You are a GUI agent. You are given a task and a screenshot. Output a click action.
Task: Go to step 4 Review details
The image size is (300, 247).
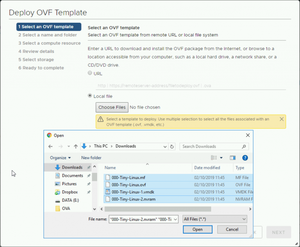pos(36,52)
